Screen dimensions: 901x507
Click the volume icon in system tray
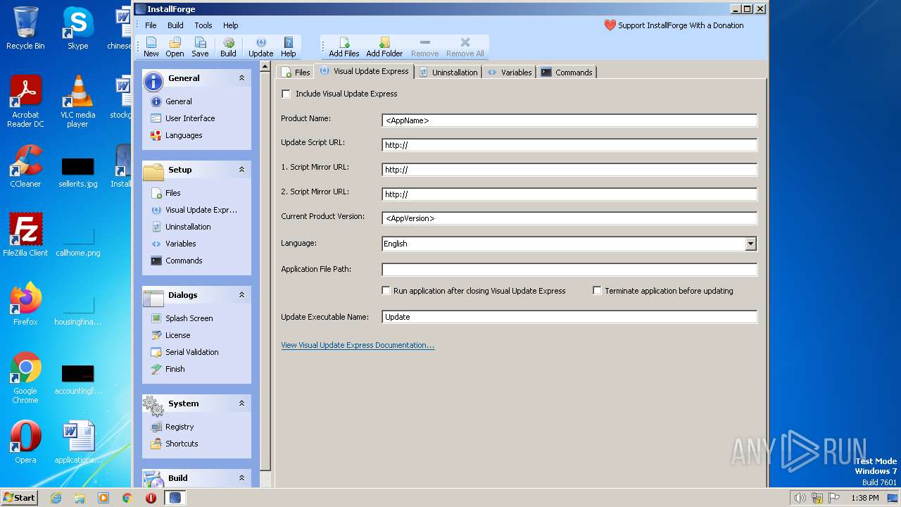pos(800,498)
